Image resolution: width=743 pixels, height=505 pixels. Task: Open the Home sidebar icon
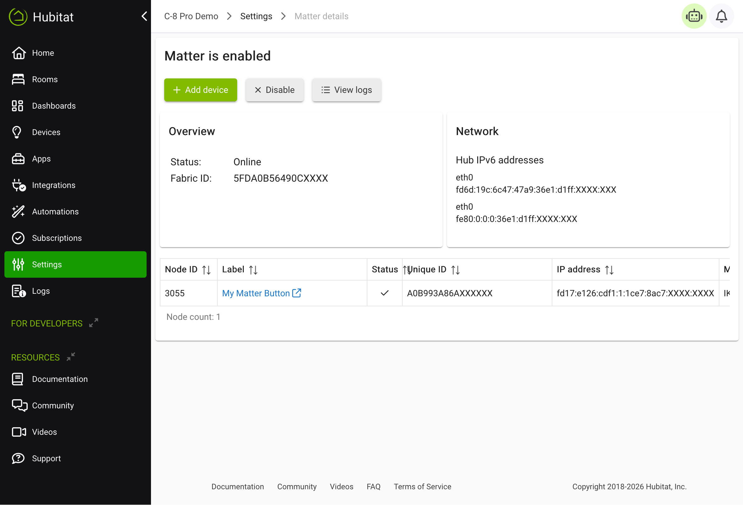tap(19, 53)
